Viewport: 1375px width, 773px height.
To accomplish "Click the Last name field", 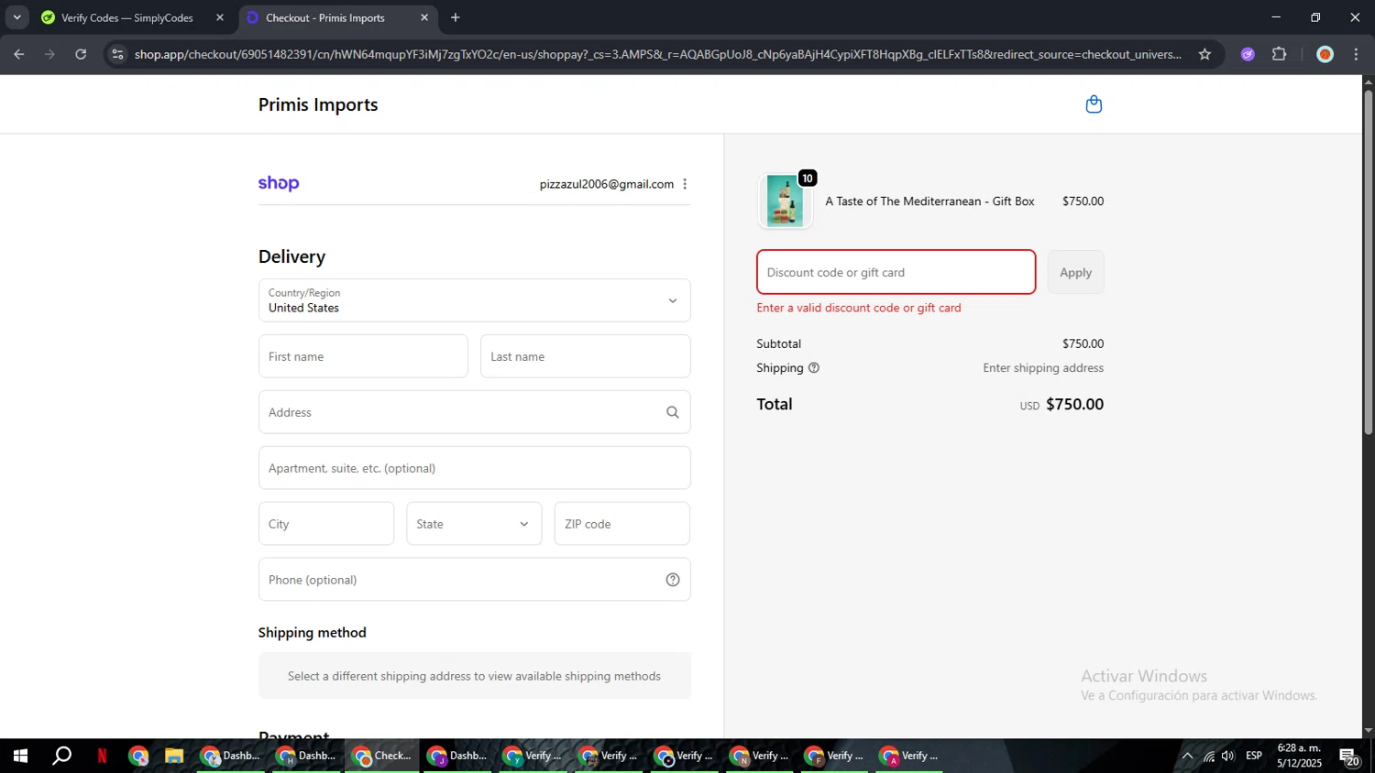I will pos(585,356).
